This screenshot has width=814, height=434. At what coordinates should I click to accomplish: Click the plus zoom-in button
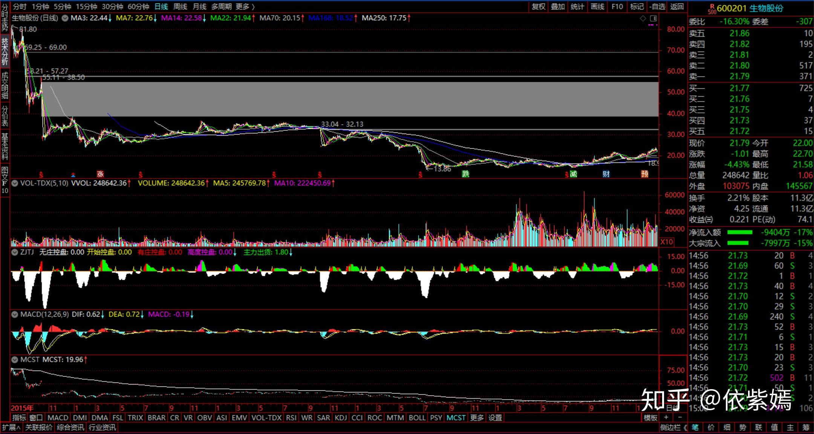click(x=666, y=417)
